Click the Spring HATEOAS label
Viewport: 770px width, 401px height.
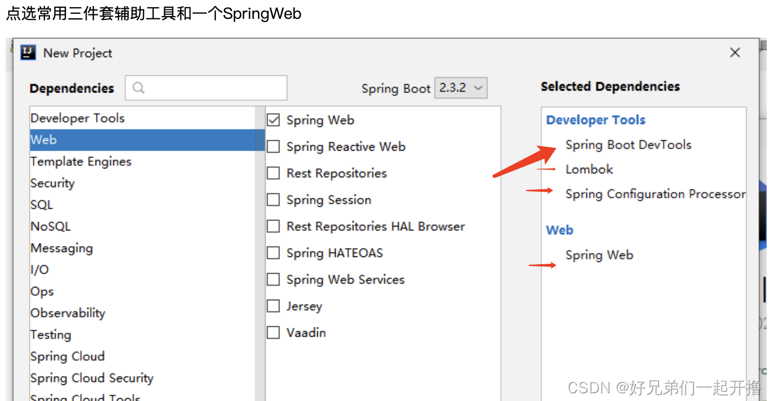(x=335, y=253)
